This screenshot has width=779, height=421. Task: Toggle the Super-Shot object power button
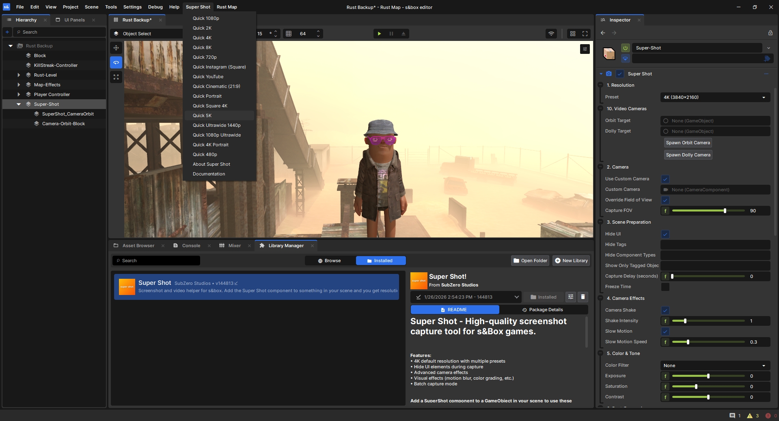[x=625, y=48]
